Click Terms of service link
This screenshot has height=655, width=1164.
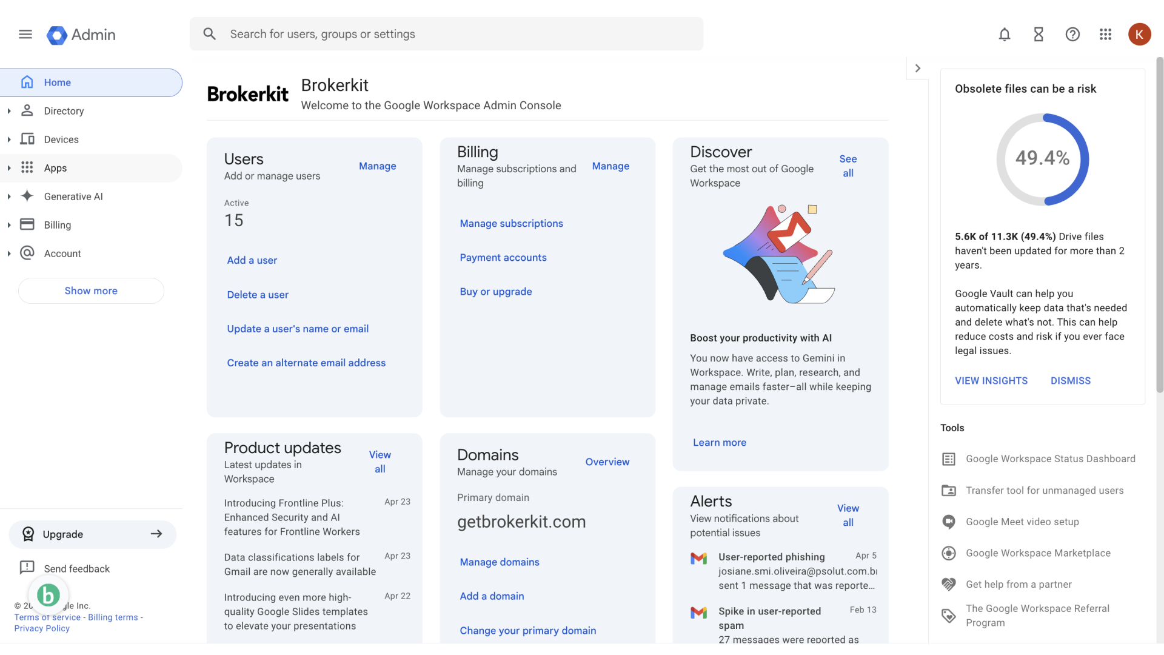(x=47, y=617)
